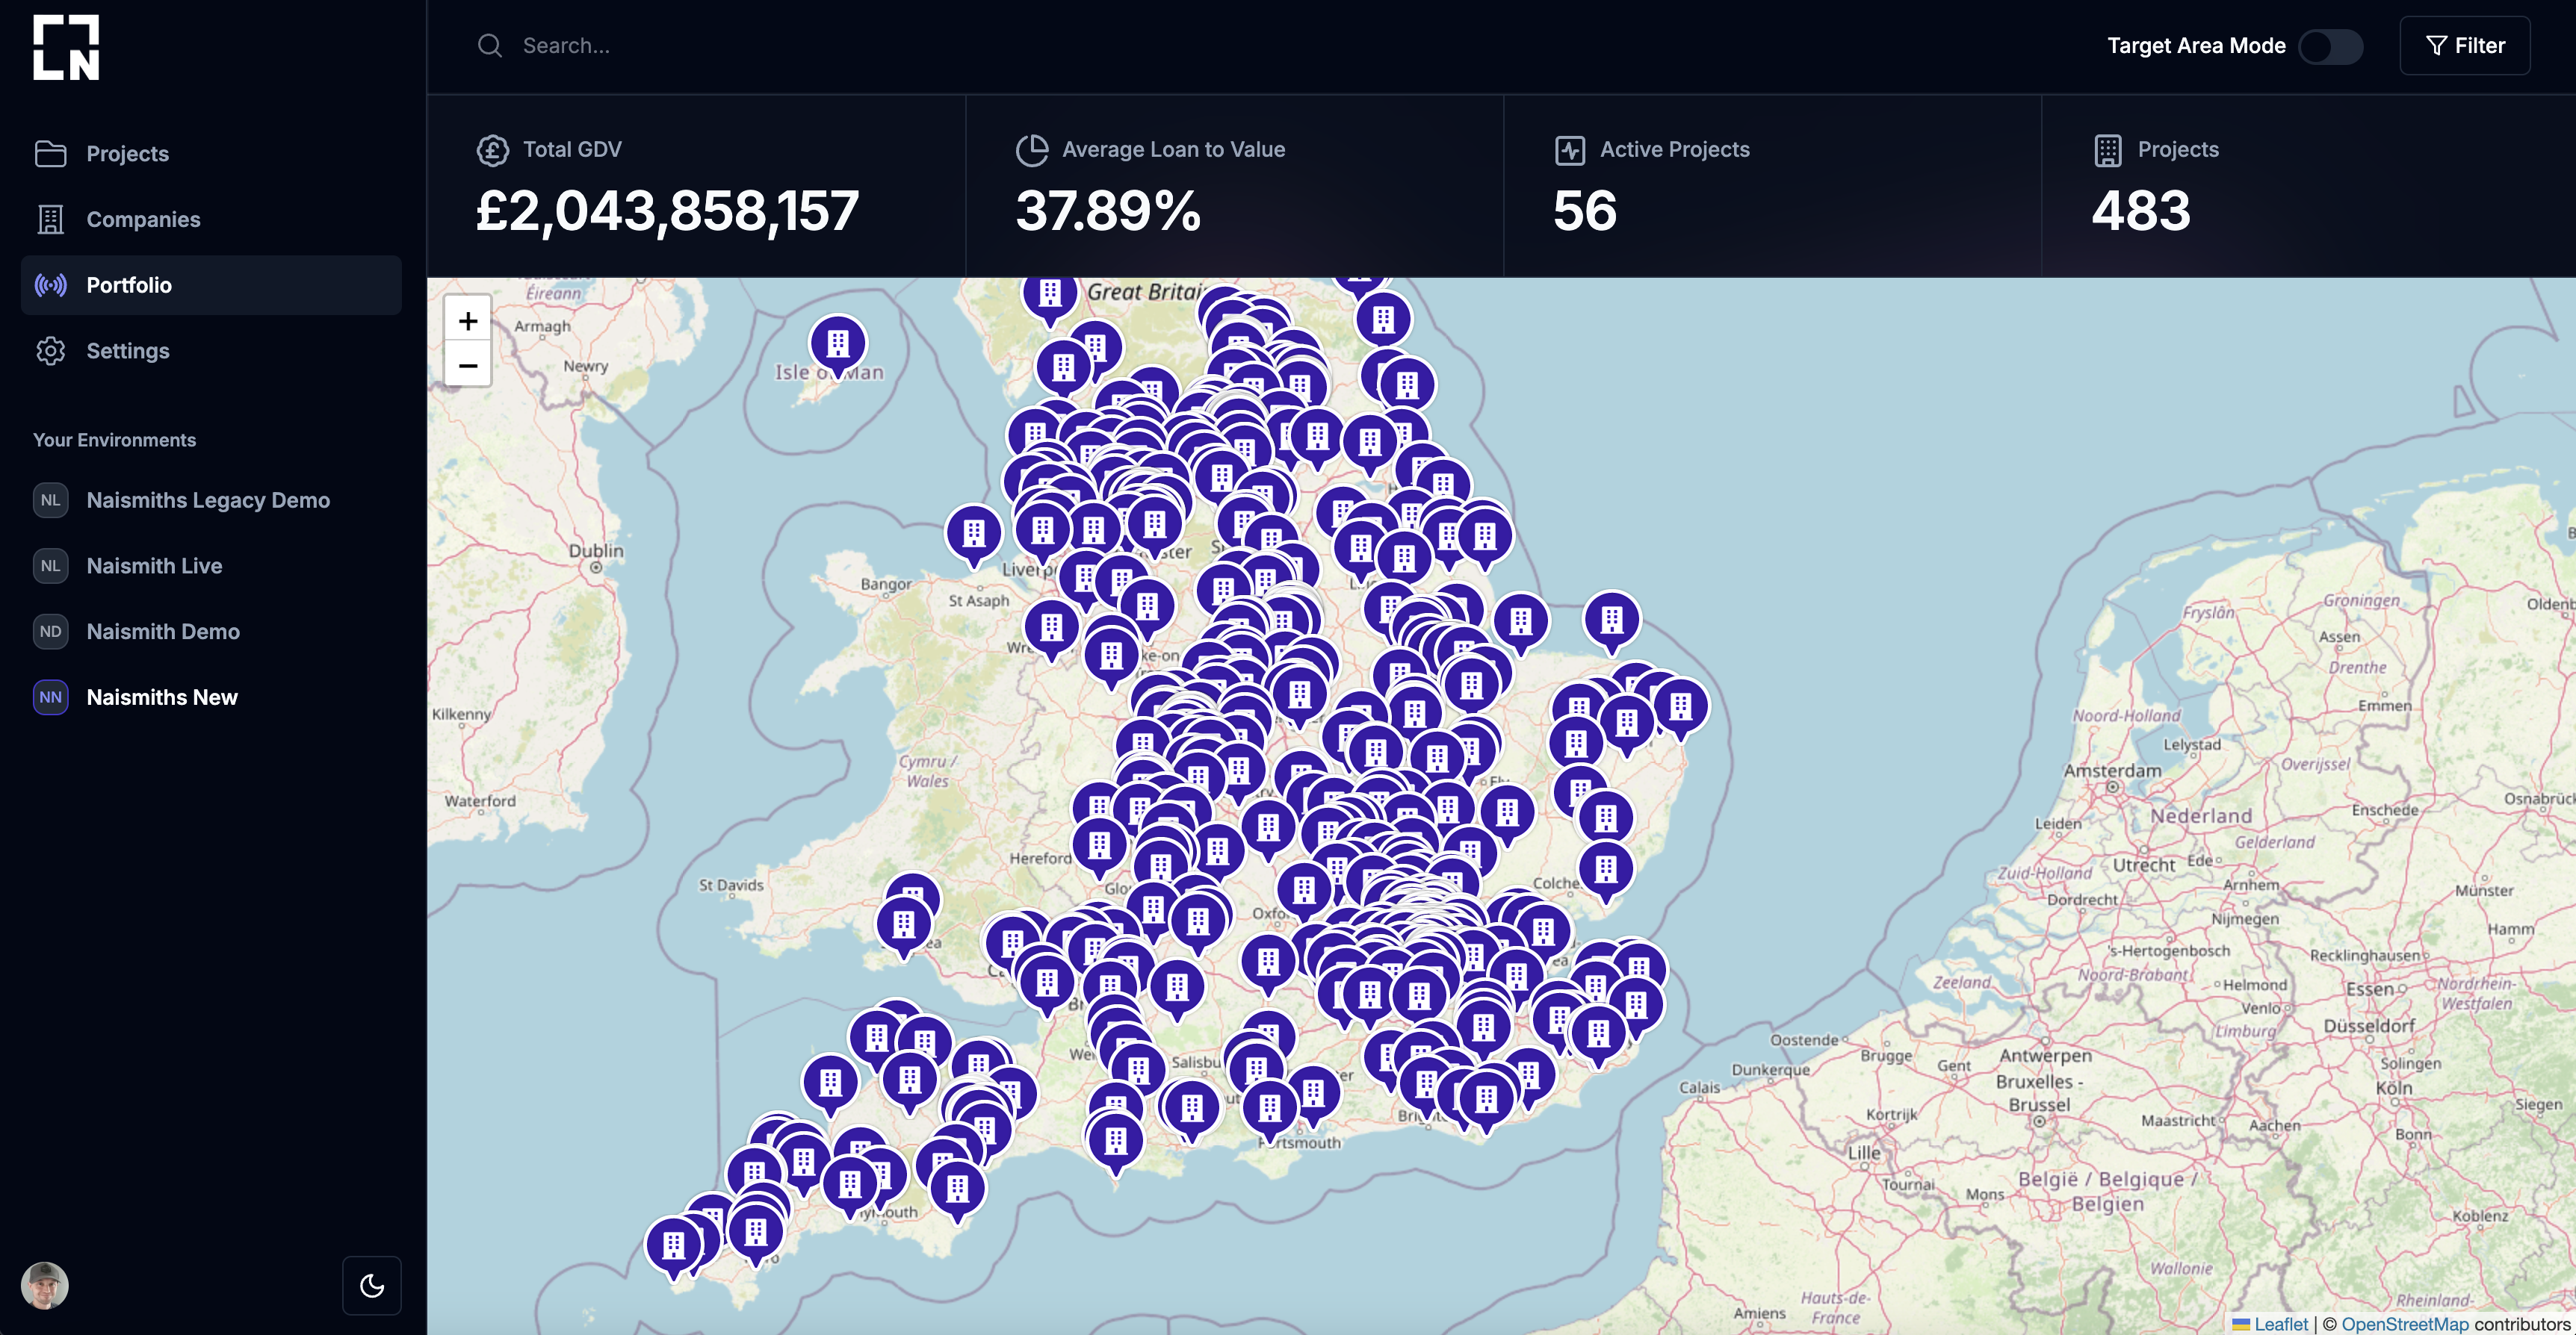Toggle dark mode moon icon

tap(371, 1285)
